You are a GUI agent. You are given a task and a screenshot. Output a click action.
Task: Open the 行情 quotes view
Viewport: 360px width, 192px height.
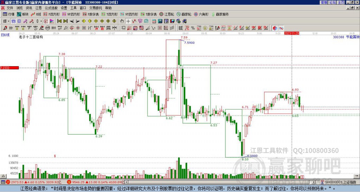click(x=8, y=14)
